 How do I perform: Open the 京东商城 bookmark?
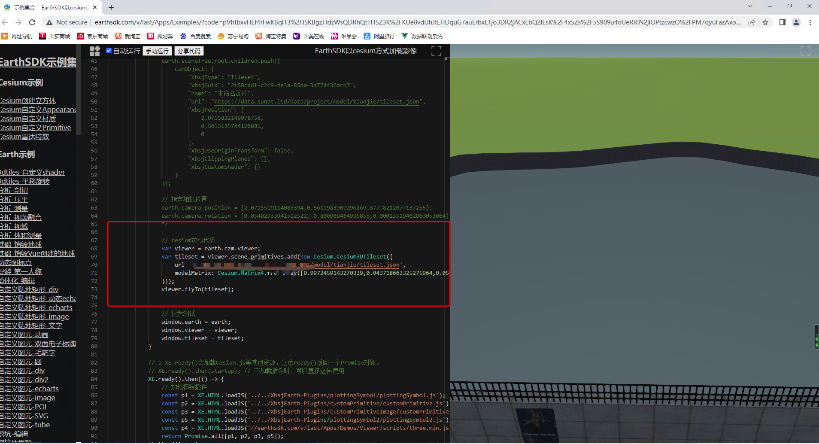[x=93, y=36]
